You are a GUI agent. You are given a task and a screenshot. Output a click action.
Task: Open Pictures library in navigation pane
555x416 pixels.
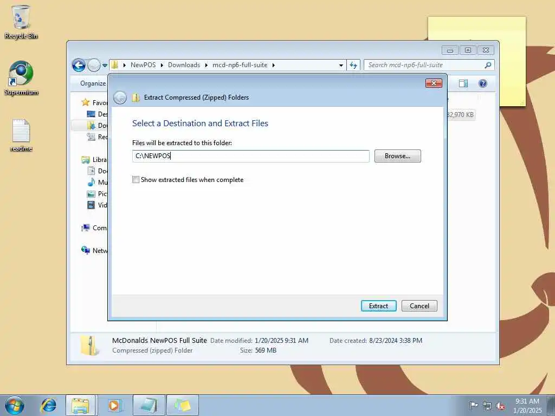pos(98,193)
